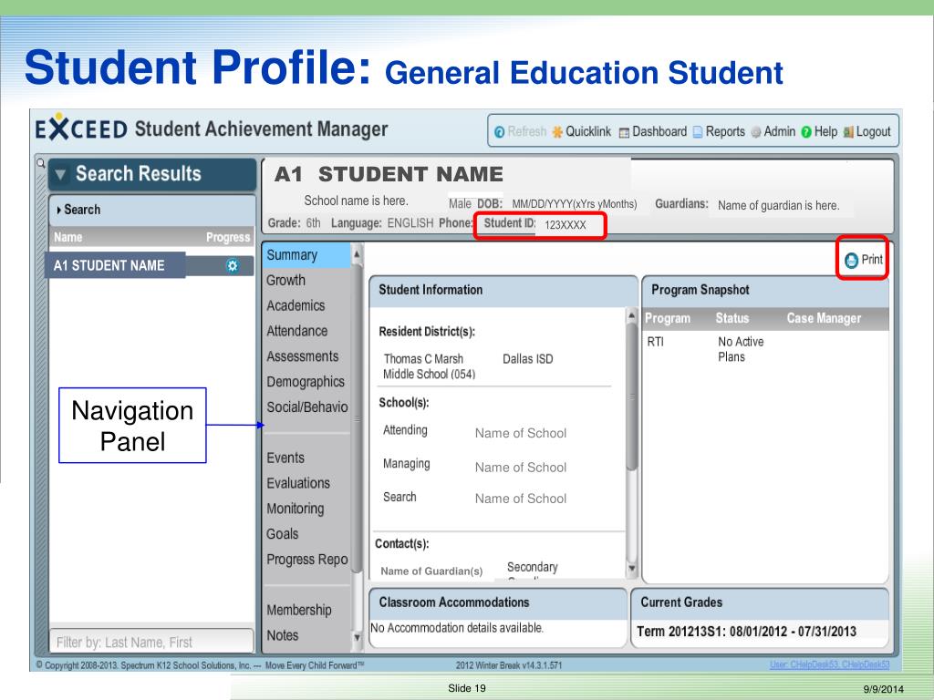Click the Program column header
This screenshot has height=700, width=934.
tap(668, 318)
